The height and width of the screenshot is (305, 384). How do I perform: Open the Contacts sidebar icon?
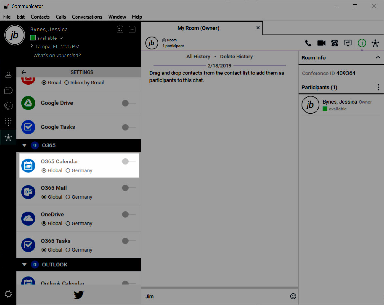(x=8, y=75)
